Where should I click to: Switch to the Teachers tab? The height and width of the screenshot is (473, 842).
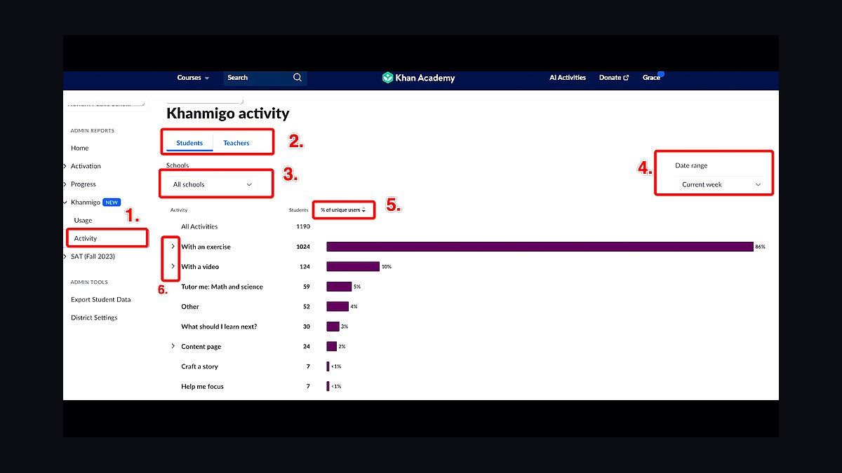[236, 143]
